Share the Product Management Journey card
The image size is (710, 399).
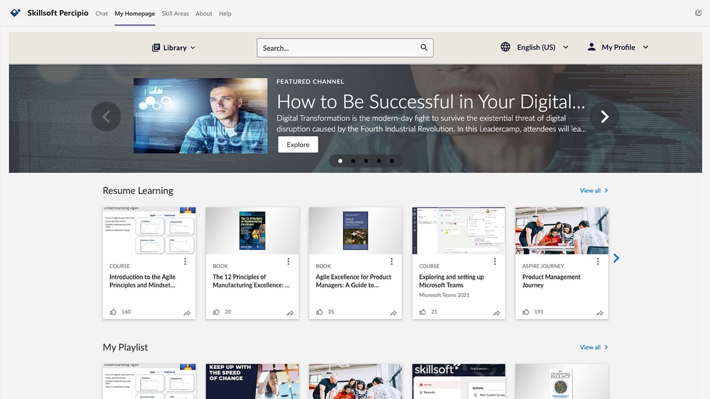(x=600, y=313)
